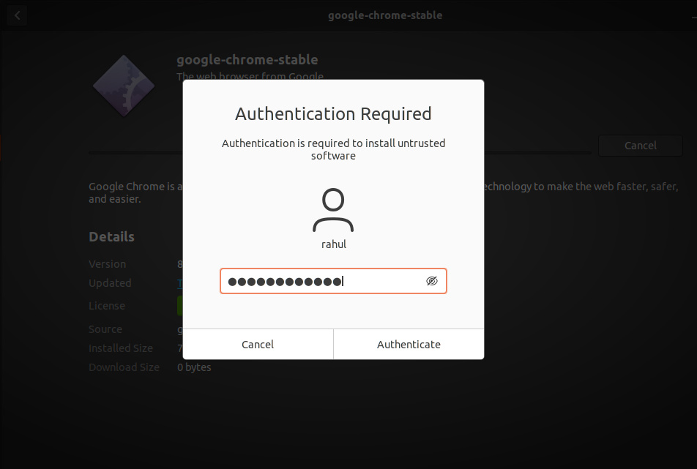
Task: Click the Authentication Required heading
Action: 333,114
